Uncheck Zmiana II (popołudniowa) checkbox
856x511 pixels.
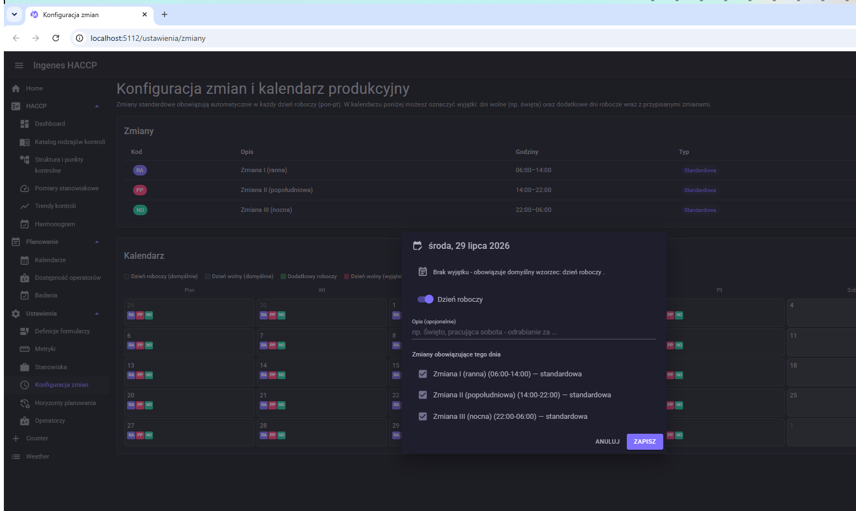point(423,395)
